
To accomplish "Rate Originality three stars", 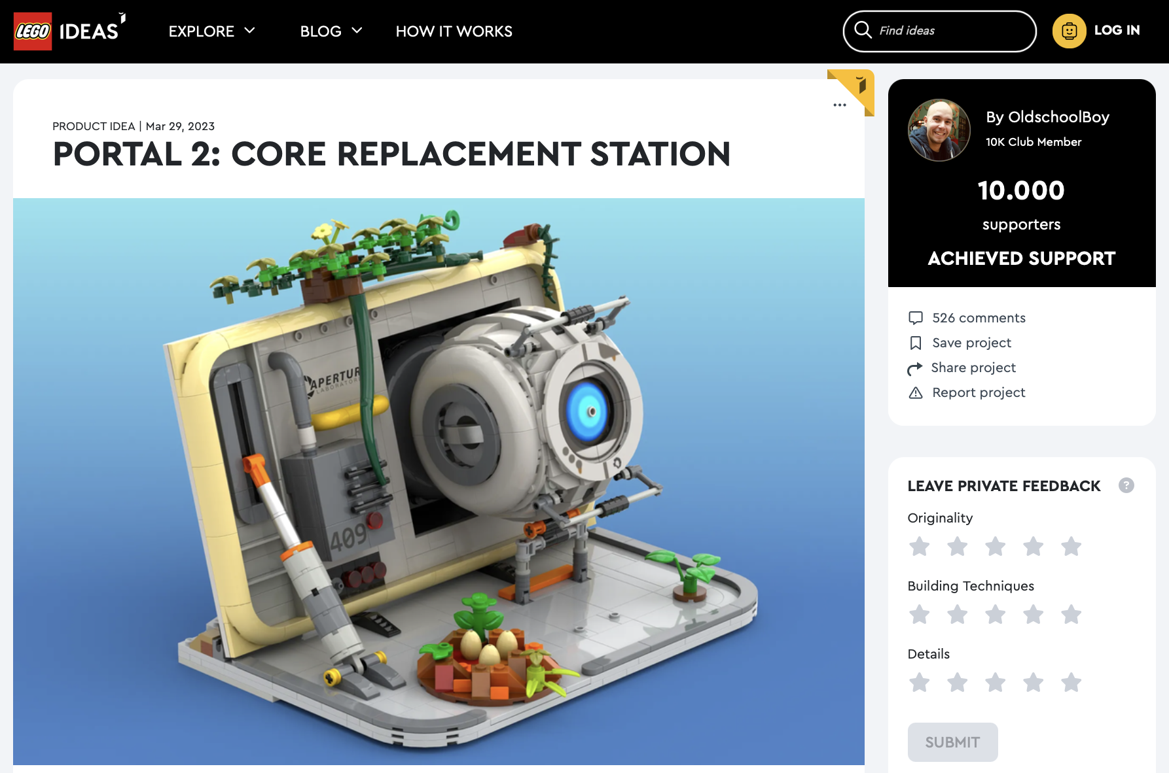I will coord(996,546).
